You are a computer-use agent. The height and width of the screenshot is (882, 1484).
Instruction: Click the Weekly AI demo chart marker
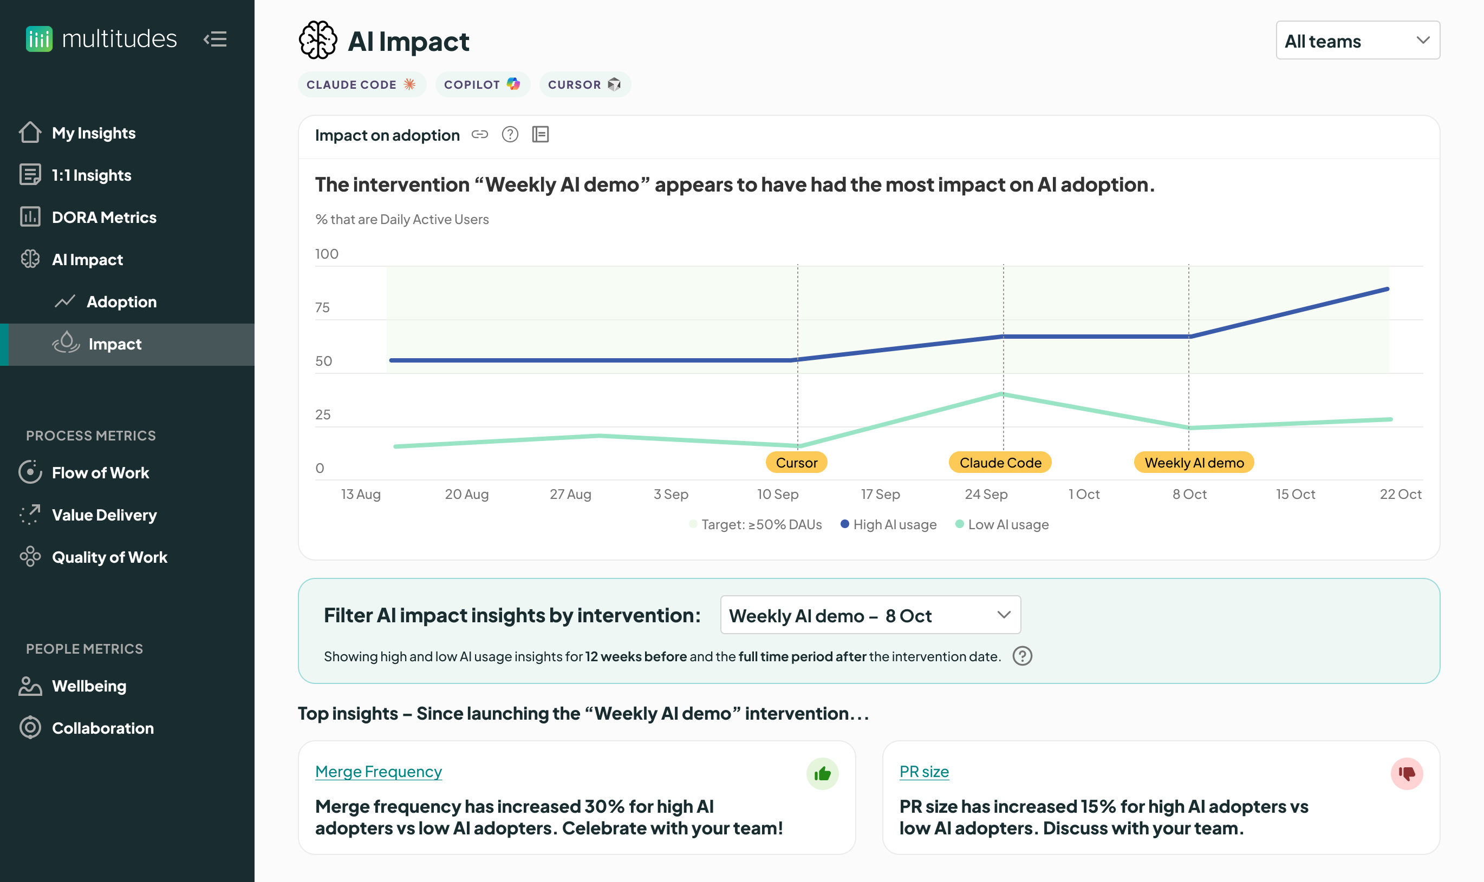point(1194,462)
